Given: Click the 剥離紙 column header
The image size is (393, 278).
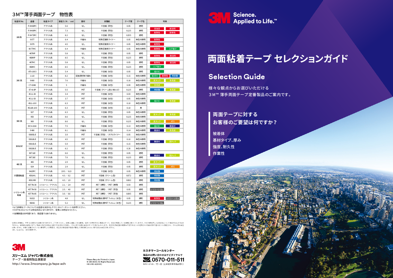Looking at the screenshot, I should [x=107, y=21].
